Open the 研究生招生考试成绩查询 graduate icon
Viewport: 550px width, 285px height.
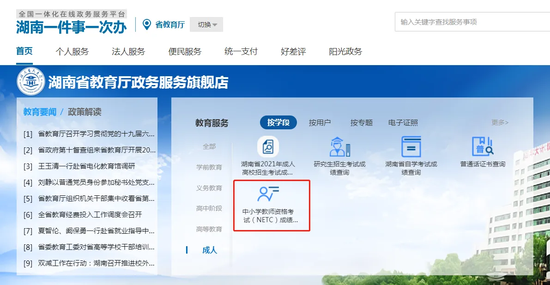coord(339,147)
